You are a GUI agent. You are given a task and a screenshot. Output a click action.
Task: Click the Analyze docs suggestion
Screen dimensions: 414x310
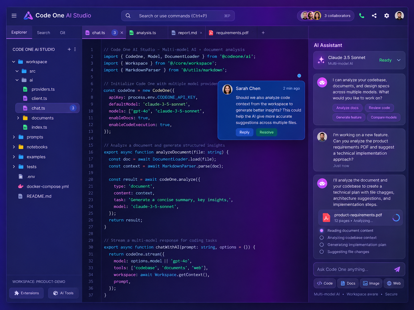coord(347,108)
